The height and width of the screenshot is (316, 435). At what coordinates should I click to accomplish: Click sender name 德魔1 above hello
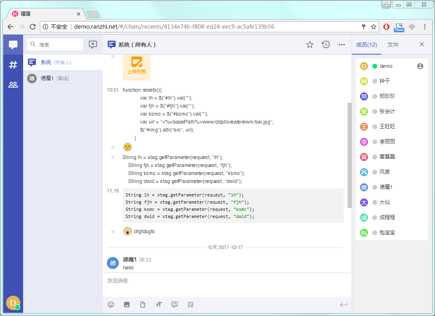[130, 259]
